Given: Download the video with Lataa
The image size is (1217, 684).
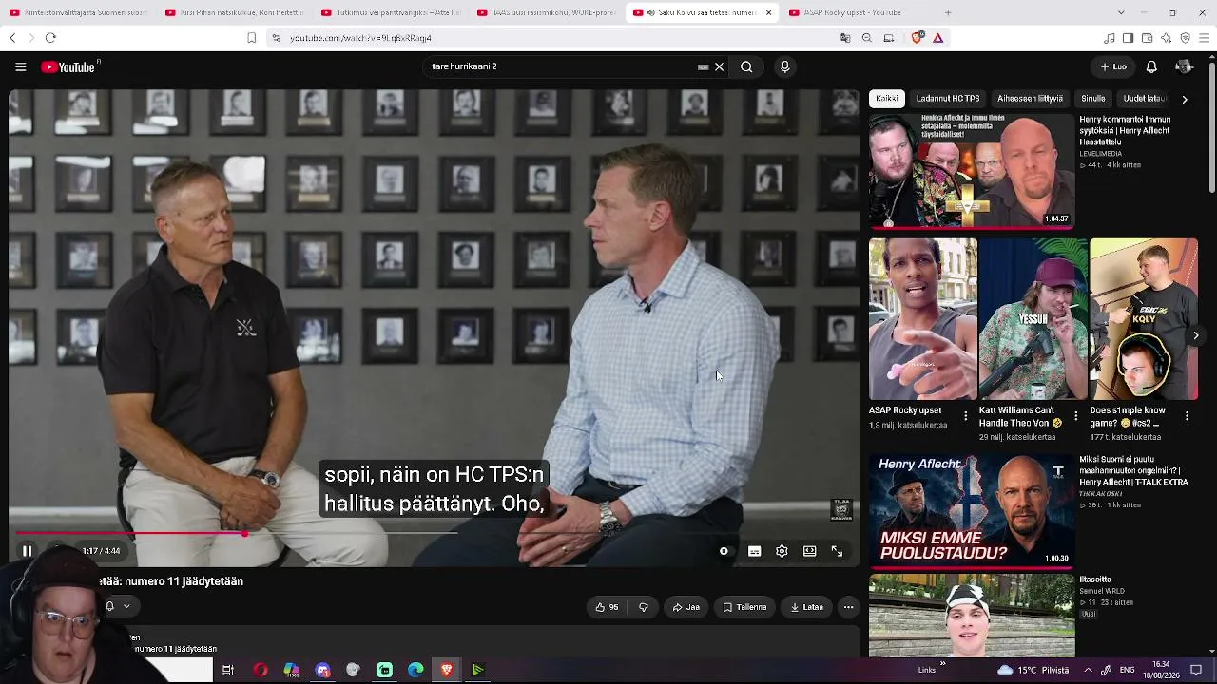Looking at the screenshot, I should point(806,607).
